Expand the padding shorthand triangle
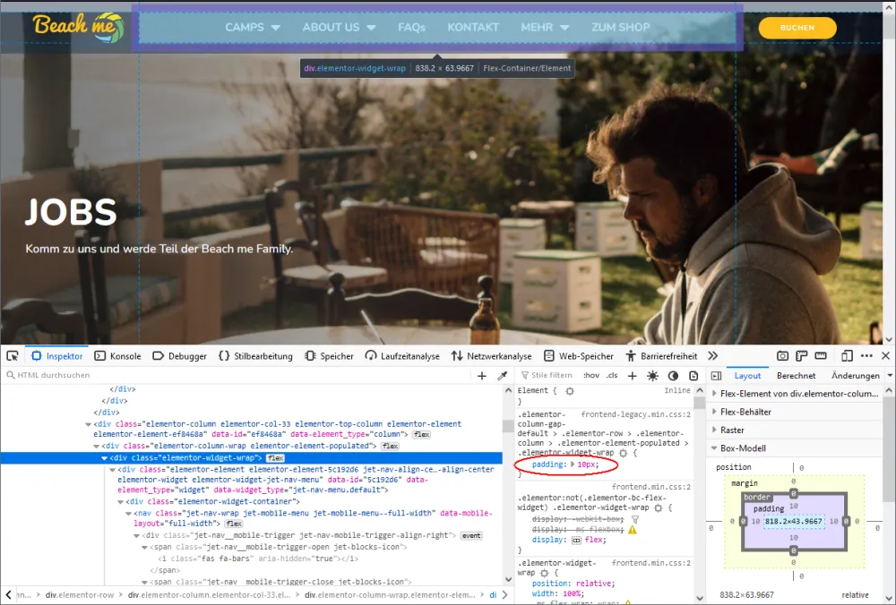 pyautogui.click(x=573, y=464)
